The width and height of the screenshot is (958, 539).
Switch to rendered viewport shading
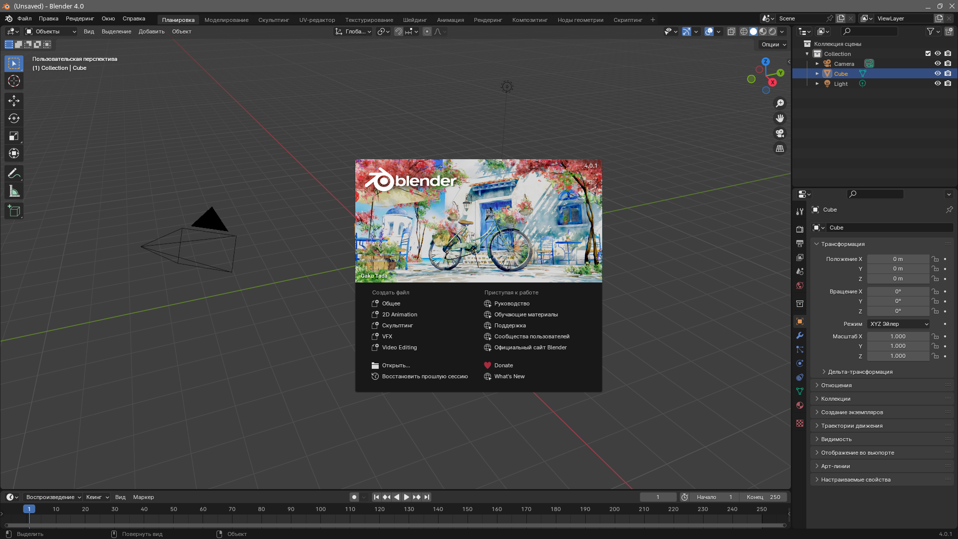click(772, 31)
